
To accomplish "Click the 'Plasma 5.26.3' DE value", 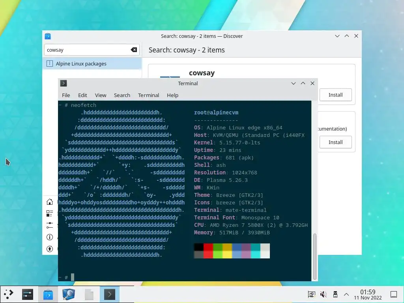I will point(227,180).
